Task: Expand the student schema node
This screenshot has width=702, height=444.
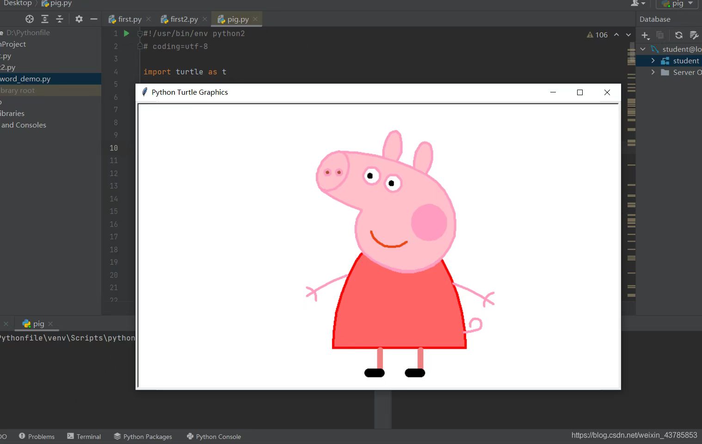Action: pyautogui.click(x=653, y=61)
